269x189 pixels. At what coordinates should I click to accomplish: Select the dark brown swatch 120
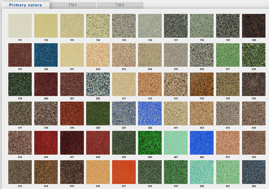[x=254, y=26]
